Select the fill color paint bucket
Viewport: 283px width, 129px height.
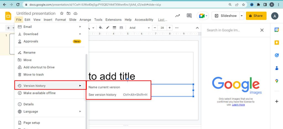click(101, 28)
